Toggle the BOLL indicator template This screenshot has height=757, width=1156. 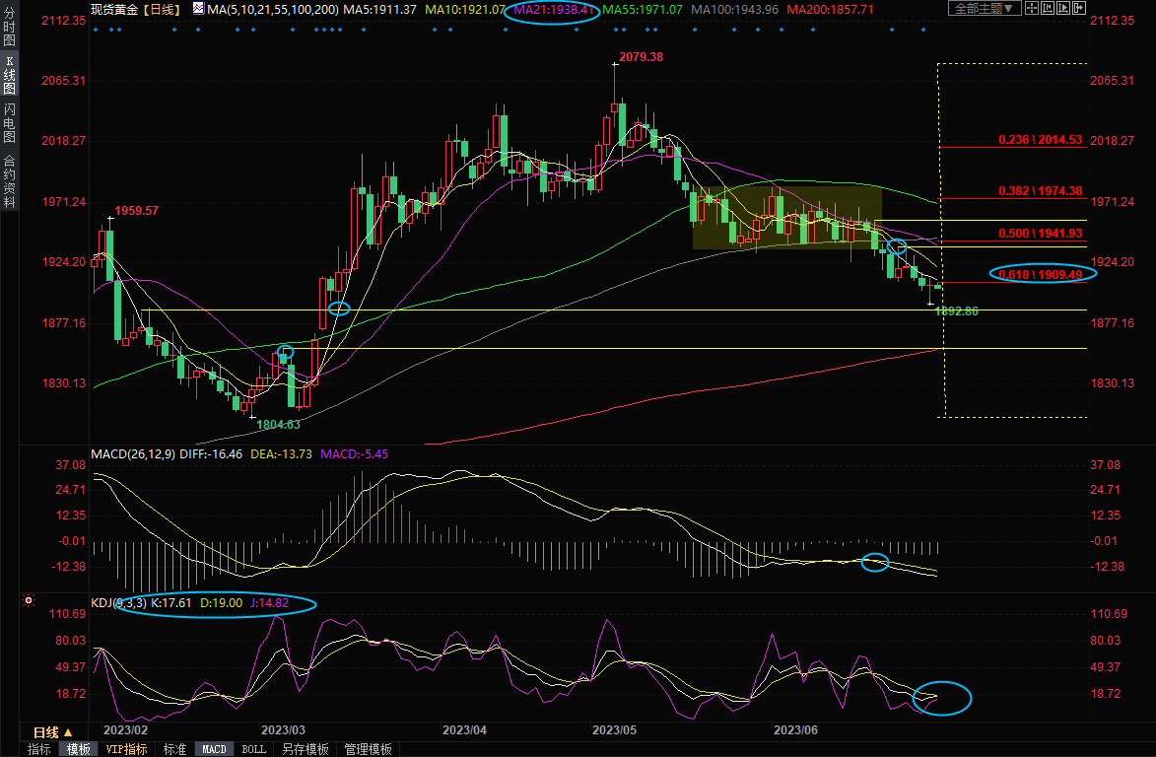pyautogui.click(x=253, y=749)
